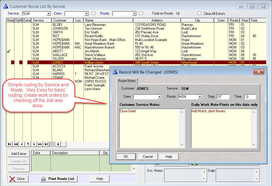
Task: Open Help in the record dialog
Action: point(169,157)
